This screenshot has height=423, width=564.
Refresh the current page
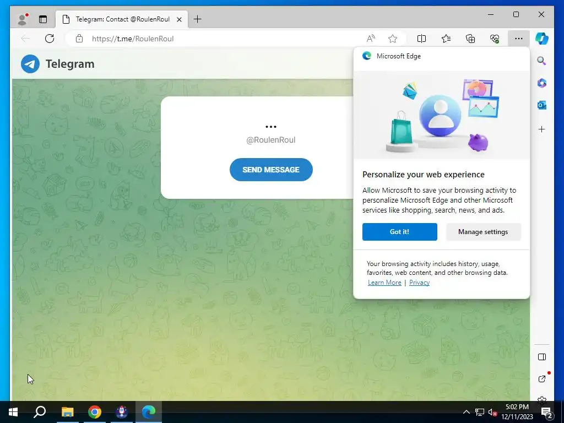tap(50, 39)
